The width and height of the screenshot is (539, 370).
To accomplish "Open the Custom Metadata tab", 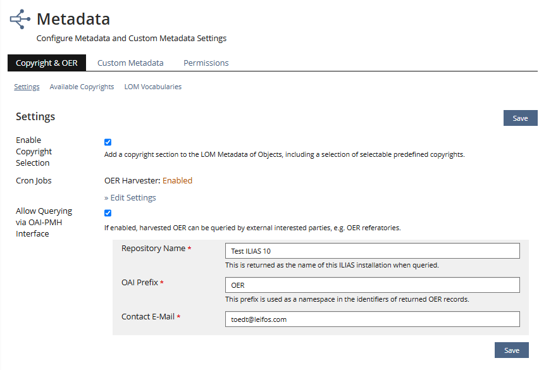I will [x=130, y=63].
